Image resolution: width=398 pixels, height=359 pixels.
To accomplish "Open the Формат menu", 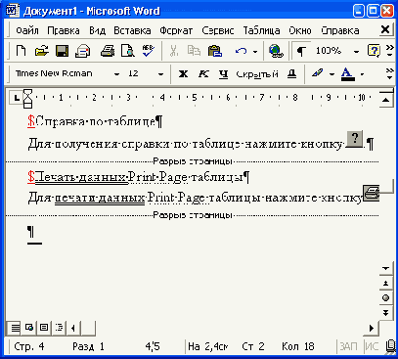I will click(x=176, y=30).
